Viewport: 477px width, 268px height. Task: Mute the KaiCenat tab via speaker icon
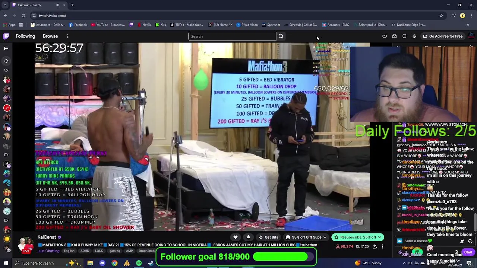[x=57, y=5]
